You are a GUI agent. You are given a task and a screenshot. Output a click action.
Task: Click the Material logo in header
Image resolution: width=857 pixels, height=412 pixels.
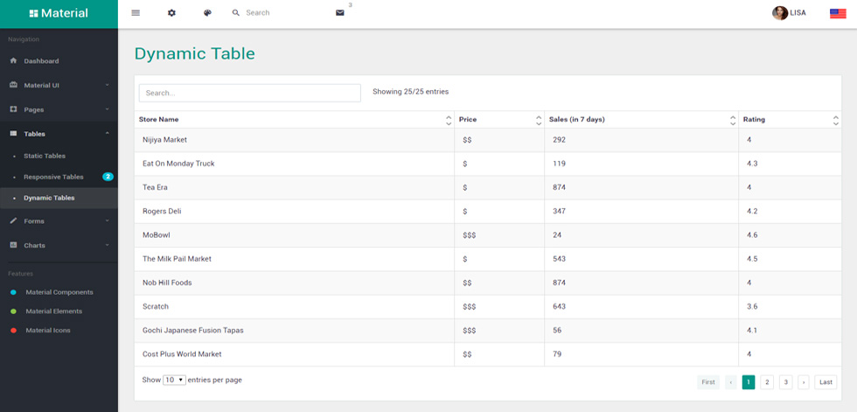coord(59,13)
